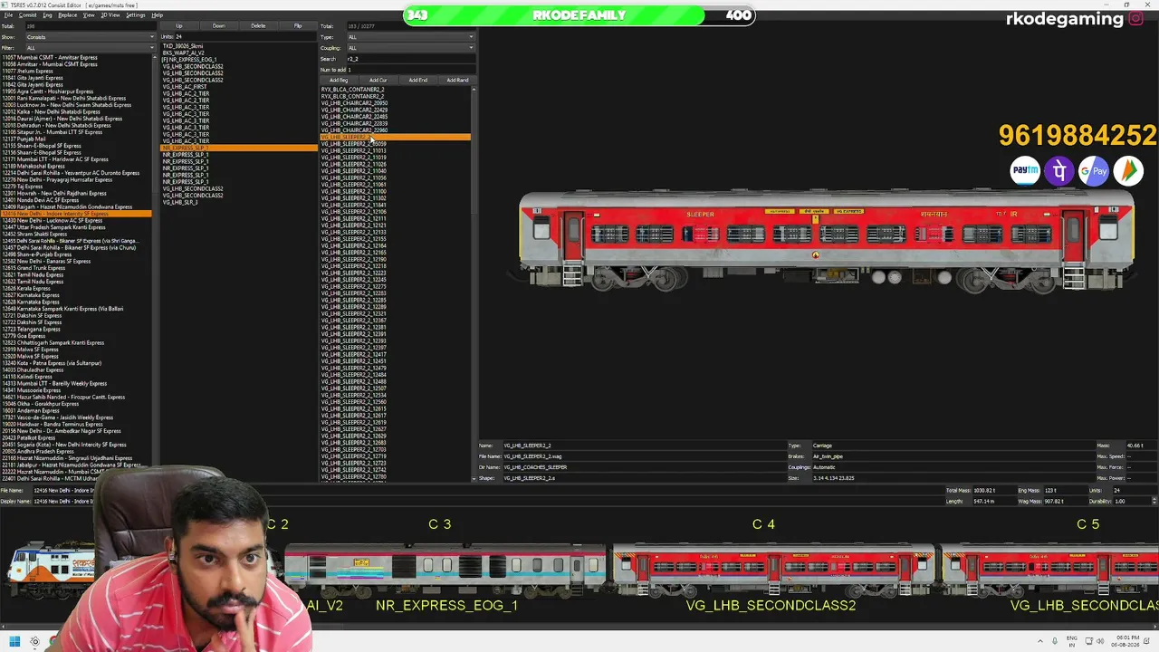Viewport: 1159px width, 652px height.
Task: Open the Replace menu
Action: tap(68, 15)
